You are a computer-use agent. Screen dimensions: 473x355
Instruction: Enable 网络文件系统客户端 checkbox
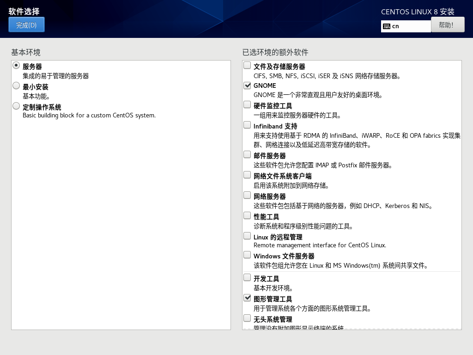[x=248, y=175]
